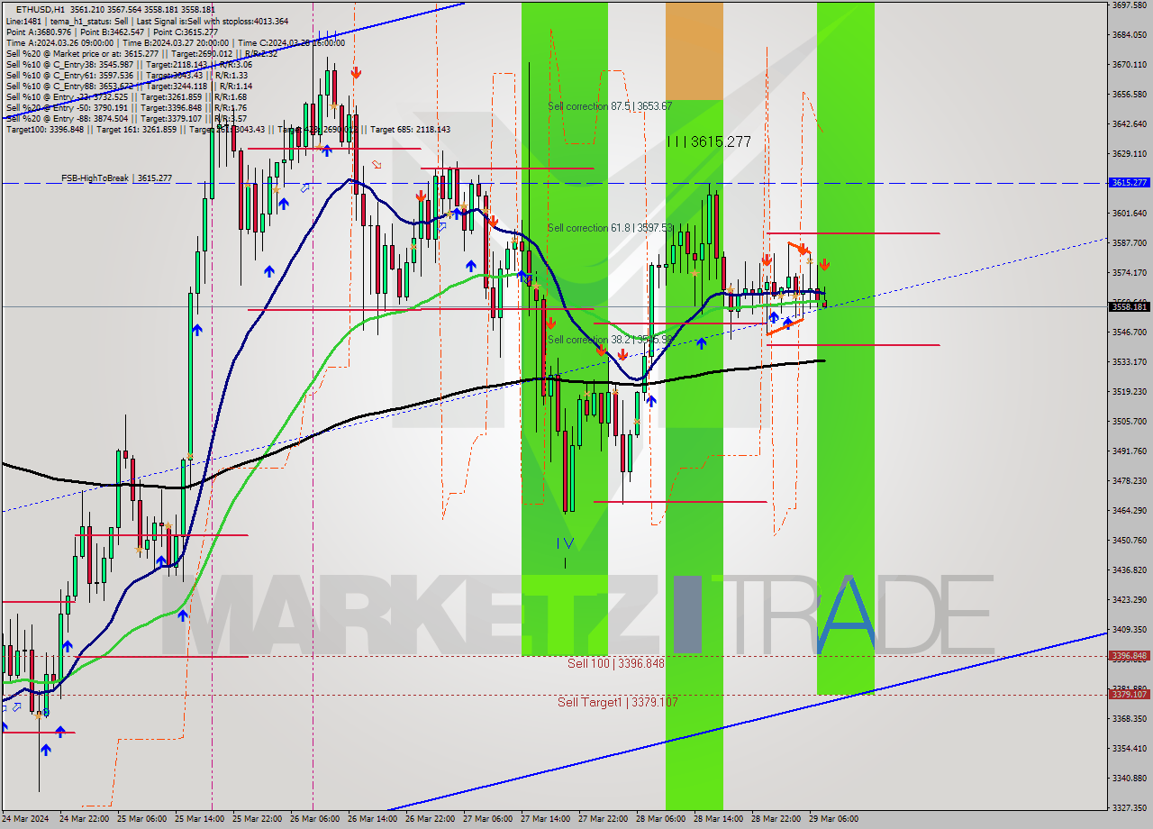Image resolution: width=1153 pixels, height=829 pixels.
Task: Click the '25 Mar 14:00' time axis label
Action: [199, 819]
